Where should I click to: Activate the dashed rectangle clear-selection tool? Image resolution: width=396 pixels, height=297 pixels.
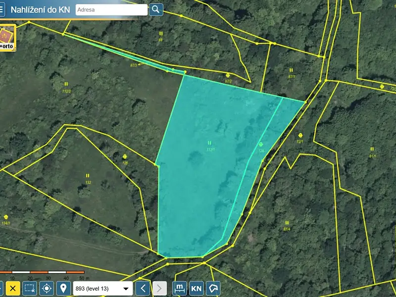pyautogui.click(x=30, y=289)
